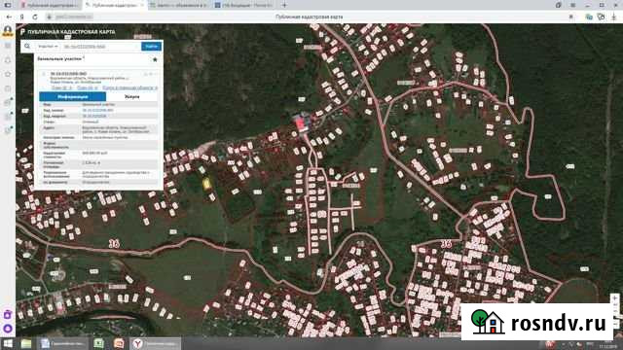Add result to favorites via star icon
Image resolution: width=623 pixels, height=350 pixels.
[155, 59]
